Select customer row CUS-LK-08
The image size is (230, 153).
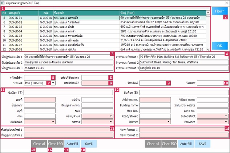[x=104, y=49]
